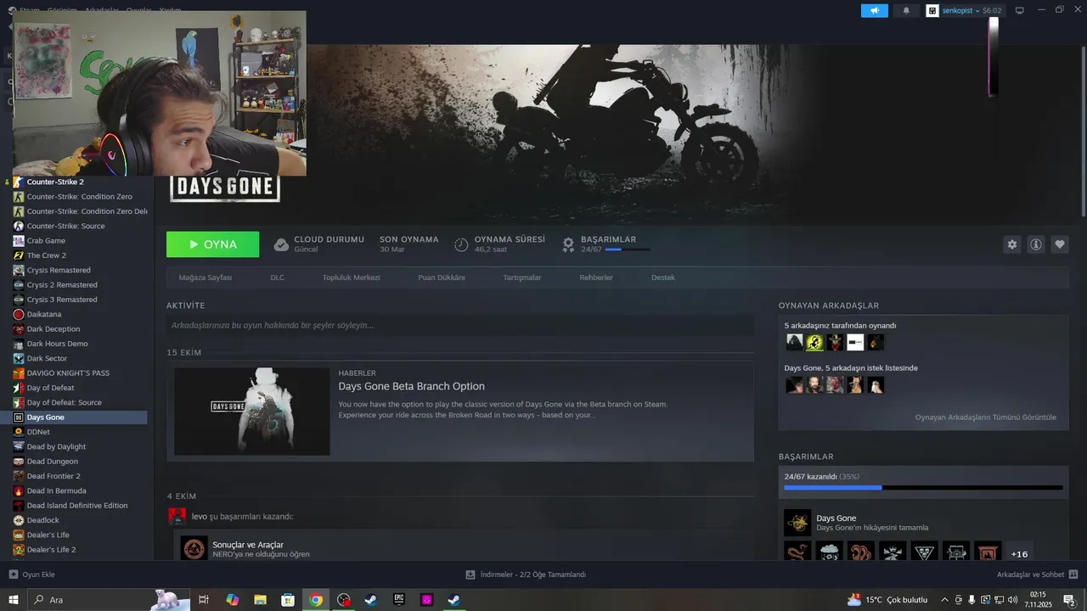Screen dimensions: 1087x611
Task: Open File Explorer from the taskbar
Action: pos(261,600)
